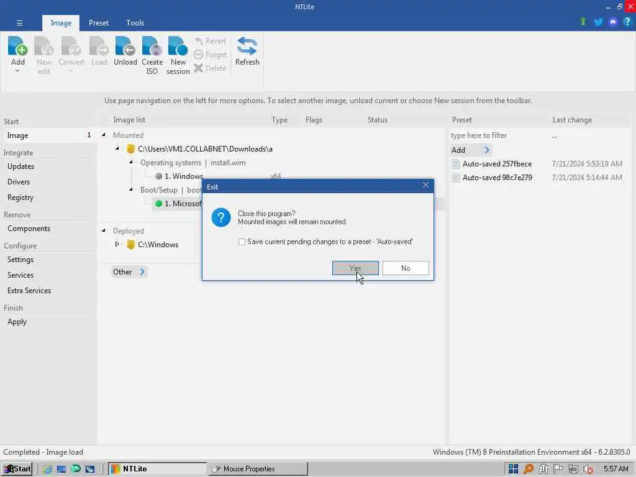The height and width of the screenshot is (477, 636).
Task: Collapse the Deployed group
Action: 104,230
